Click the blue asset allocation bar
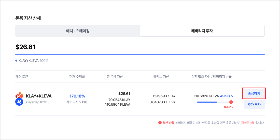280x140 pixels. 140,54
